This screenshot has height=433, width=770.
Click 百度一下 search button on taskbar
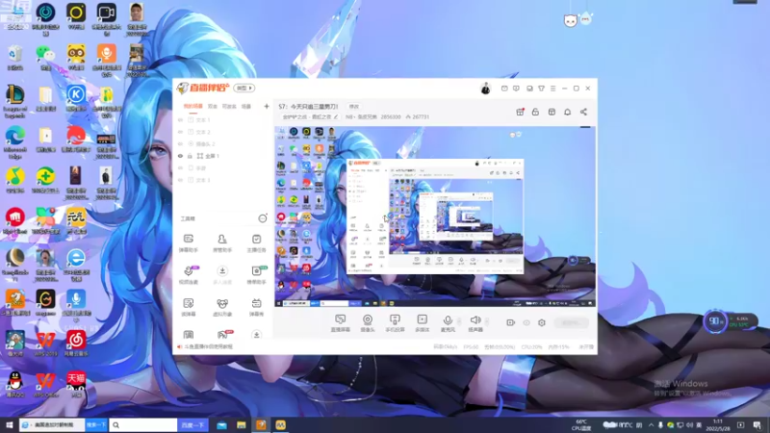coord(192,424)
